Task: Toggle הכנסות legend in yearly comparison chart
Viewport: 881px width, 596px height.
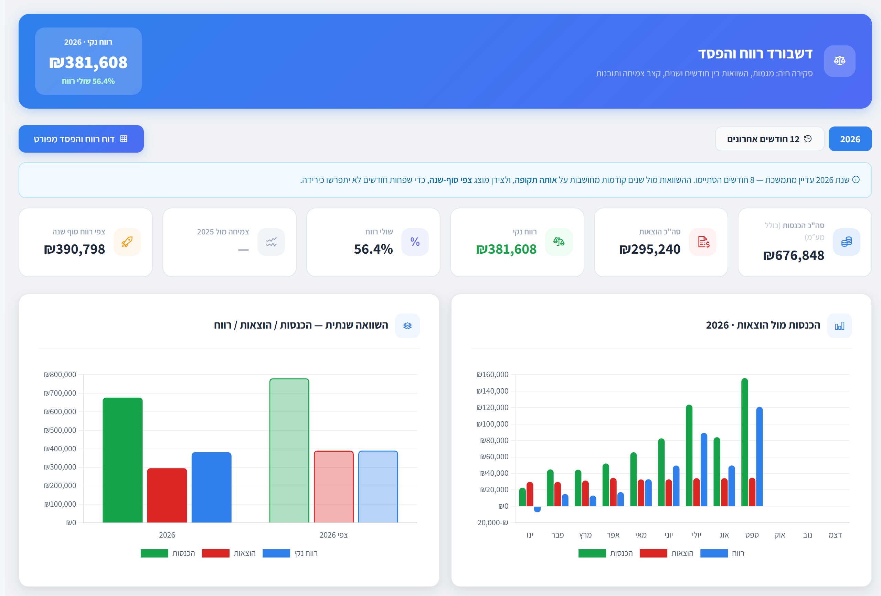Action: coord(168,553)
